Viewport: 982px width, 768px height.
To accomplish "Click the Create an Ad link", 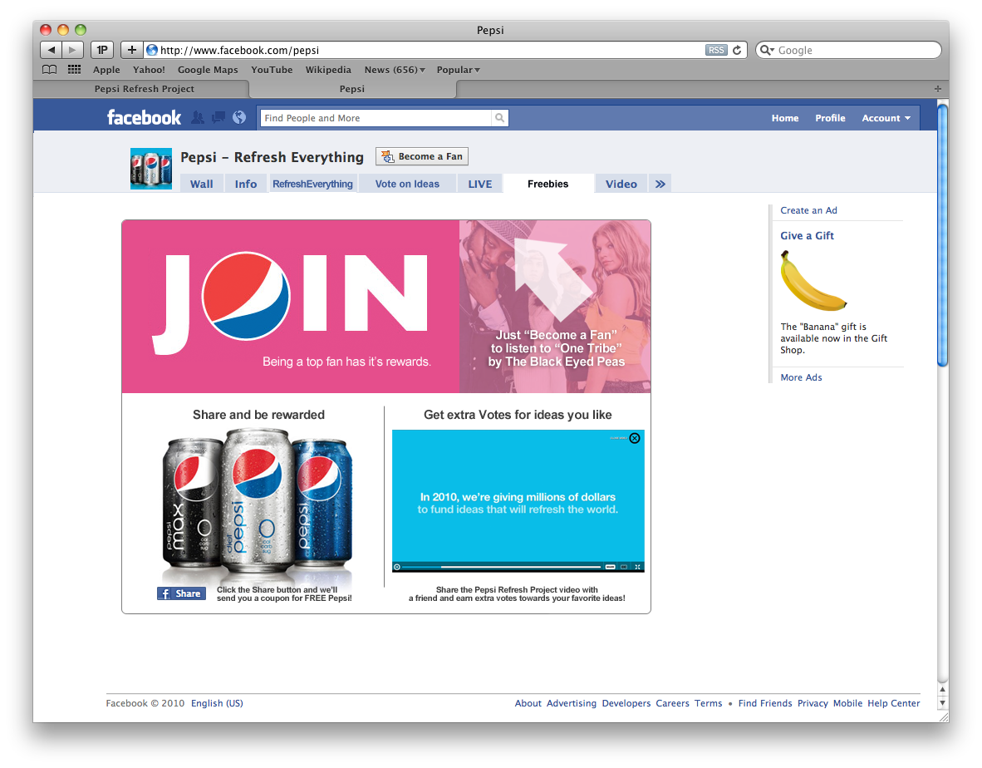I will tap(808, 210).
